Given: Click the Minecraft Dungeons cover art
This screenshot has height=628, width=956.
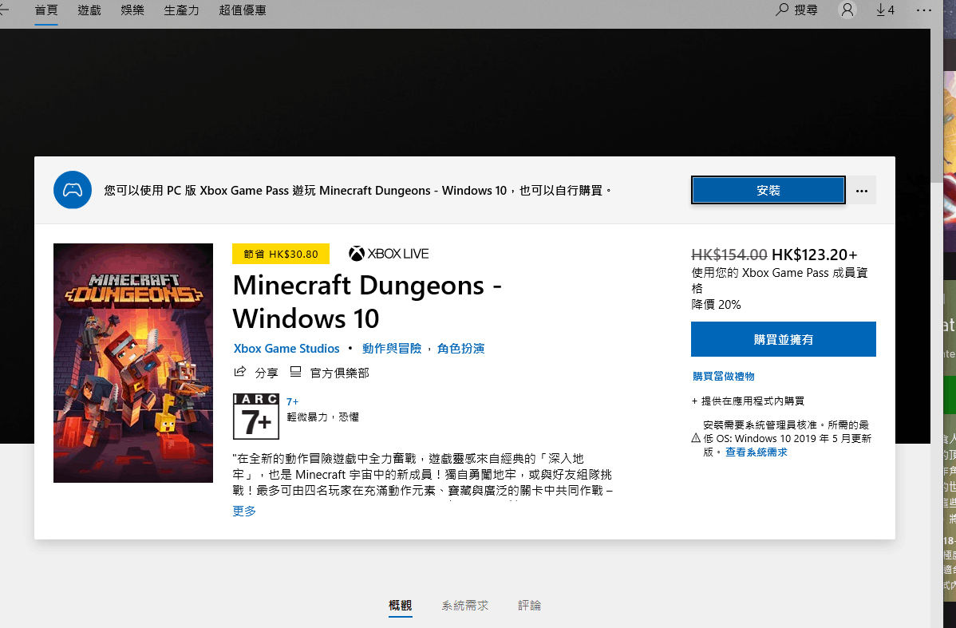Looking at the screenshot, I should point(133,363).
